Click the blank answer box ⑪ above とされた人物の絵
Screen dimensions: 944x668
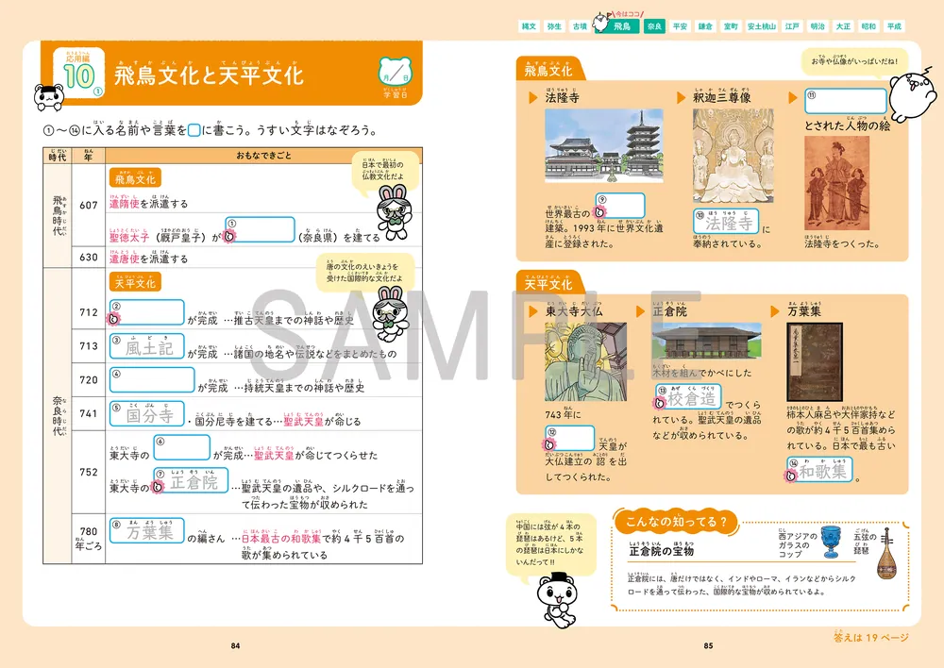coord(845,99)
